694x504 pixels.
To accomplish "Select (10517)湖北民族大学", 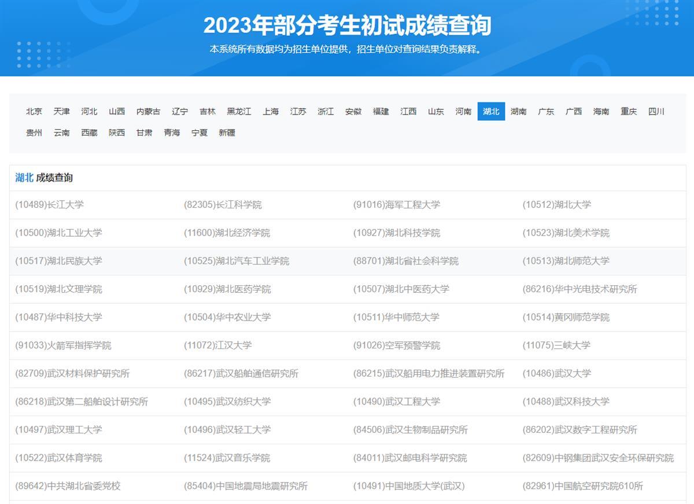I will 58,261.
